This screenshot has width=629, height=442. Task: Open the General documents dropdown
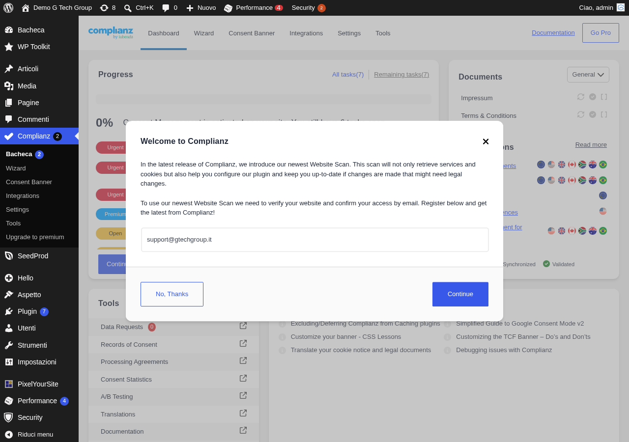click(588, 75)
